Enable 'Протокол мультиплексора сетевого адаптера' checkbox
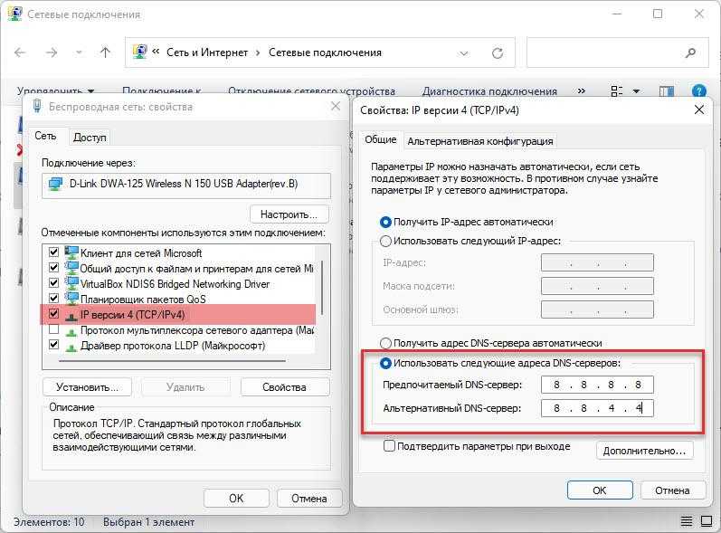This screenshot has width=721, height=533. tap(53, 329)
